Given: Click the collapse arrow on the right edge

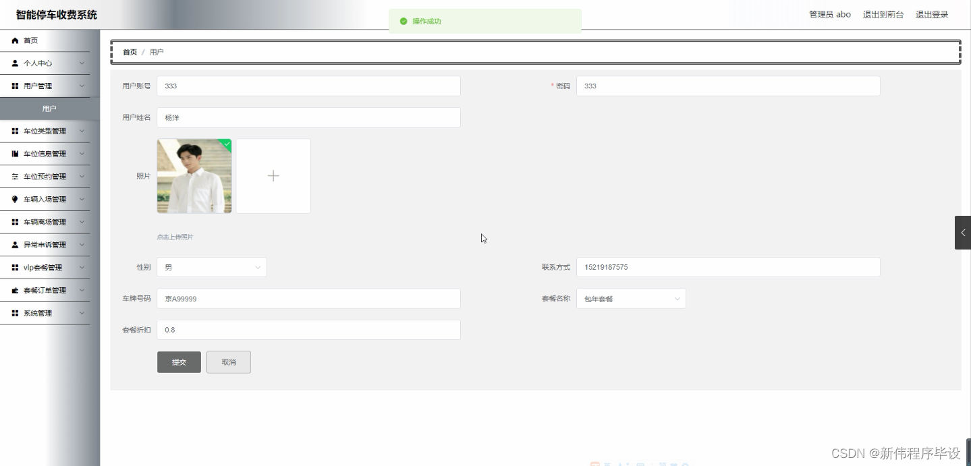Looking at the screenshot, I should point(962,233).
